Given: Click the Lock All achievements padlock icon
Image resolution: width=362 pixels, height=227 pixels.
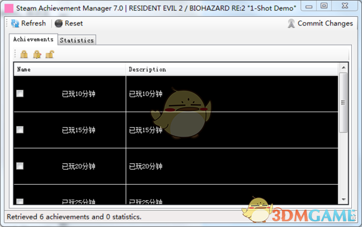Looking at the screenshot, I should click(x=24, y=54).
